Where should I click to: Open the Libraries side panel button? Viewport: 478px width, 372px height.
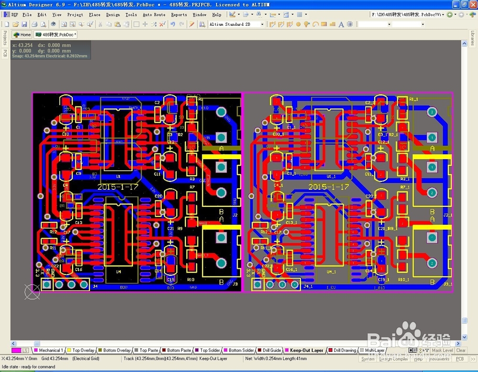pyautogui.click(x=473, y=38)
